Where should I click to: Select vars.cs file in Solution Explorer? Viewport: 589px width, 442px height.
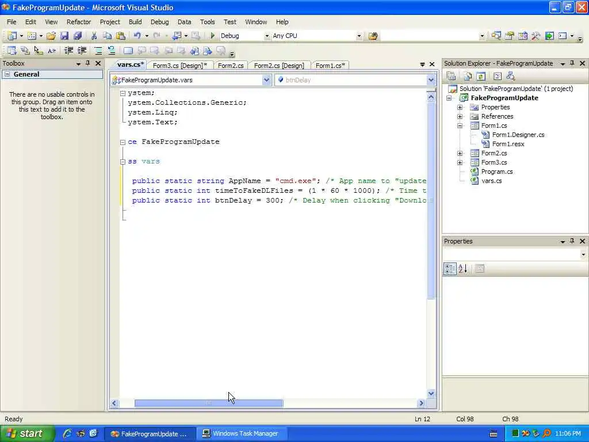coord(491,181)
